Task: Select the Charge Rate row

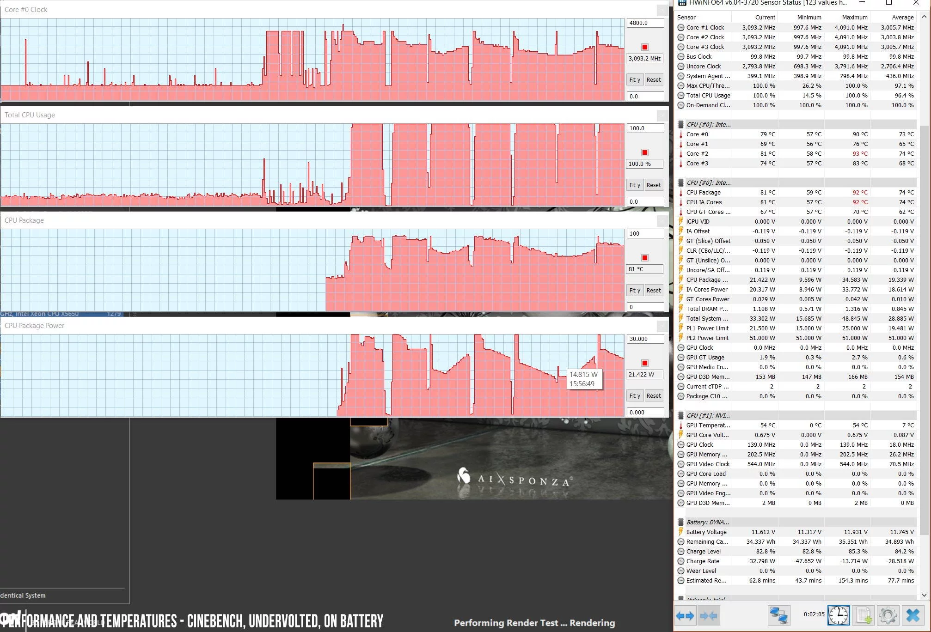Action: coord(796,561)
